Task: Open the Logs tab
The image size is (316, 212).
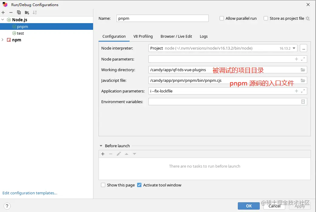Action: pyautogui.click(x=203, y=36)
